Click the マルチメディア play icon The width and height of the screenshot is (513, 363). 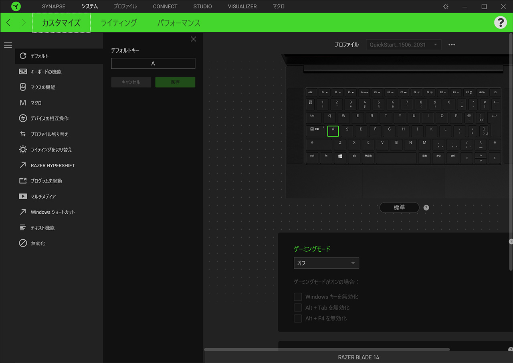pyautogui.click(x=23, y=197)
